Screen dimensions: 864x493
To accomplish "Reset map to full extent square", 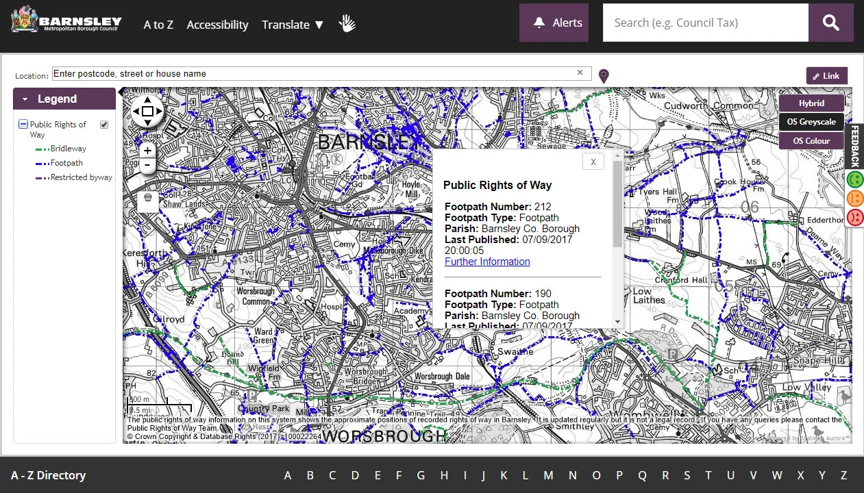I will tap(147, 112).
